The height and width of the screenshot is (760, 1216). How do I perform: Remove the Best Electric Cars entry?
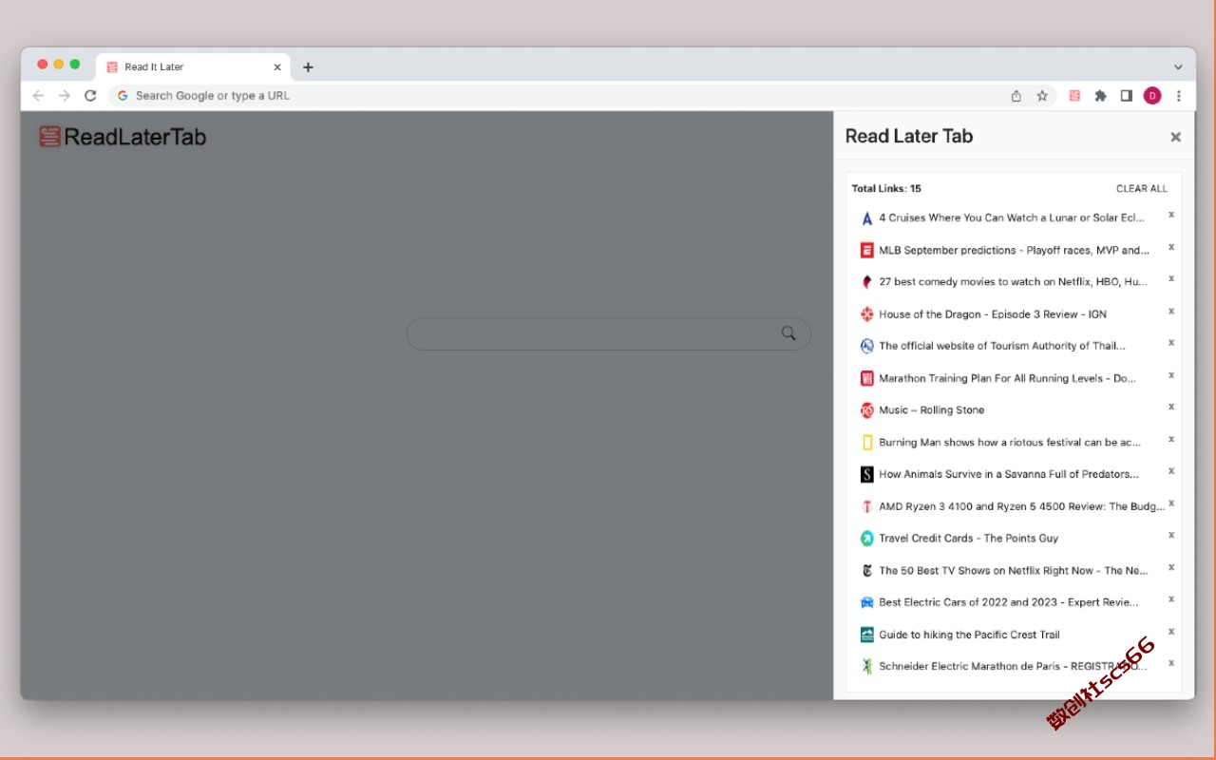click(1171, 598)
